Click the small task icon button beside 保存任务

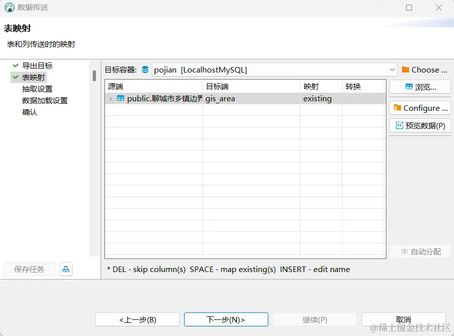pos(66,269)
